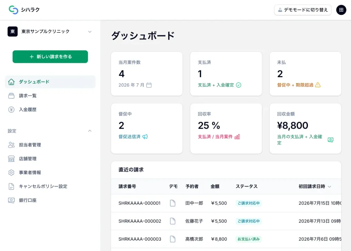
Task: Click the 金額 column header
Action: (x=215, y=186)
